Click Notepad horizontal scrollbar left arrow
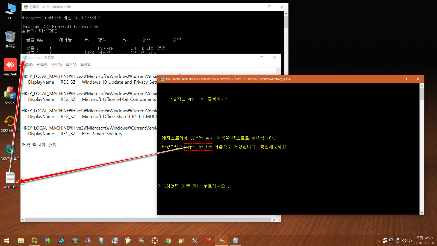Screen dimensions: 437x246 [23, 219]
